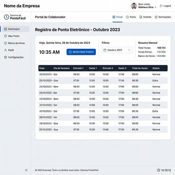The height and width of the screenshot is (175, 175).
Task: Open Configurações gear in sidebar
Action: click(5, 57)
